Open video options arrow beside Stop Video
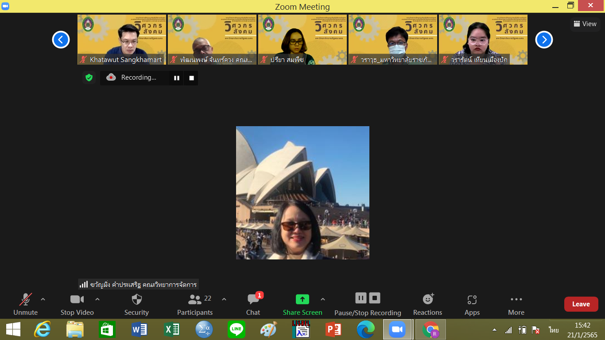Image resolution: width=605 pixels, height=340 pixels. [x=97, y=299]
